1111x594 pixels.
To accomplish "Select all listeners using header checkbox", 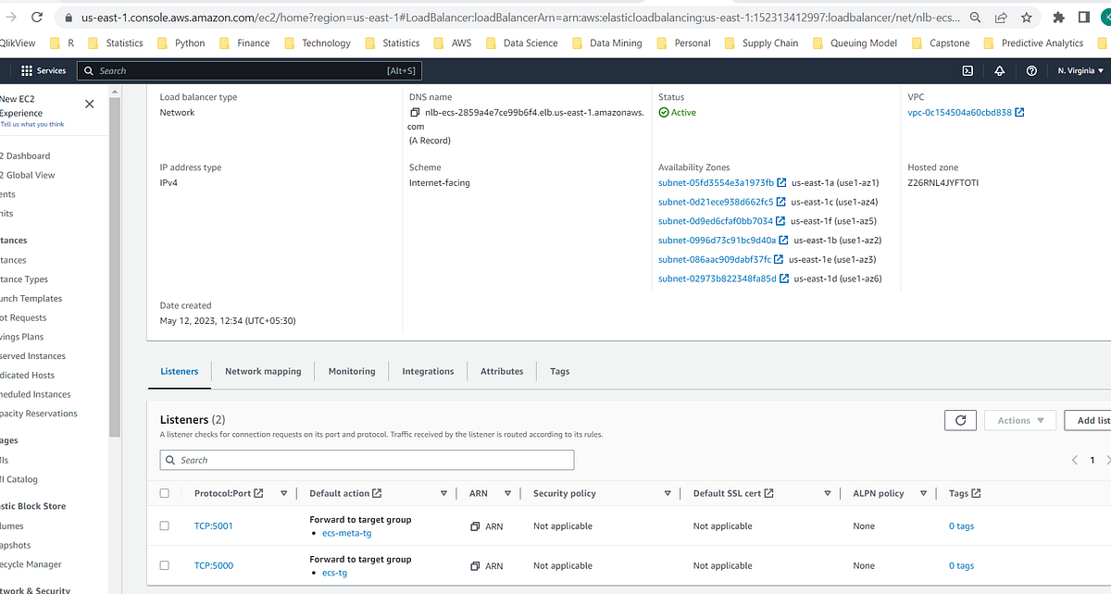I will pos(165,493).
